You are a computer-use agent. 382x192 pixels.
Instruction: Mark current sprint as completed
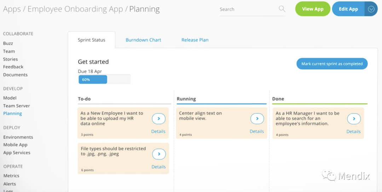tap(332, 64)
